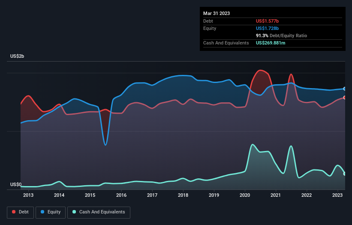352x225 pixels.
Task: Click the blue dot in Equity legend
Action: (x=42, y=212)
